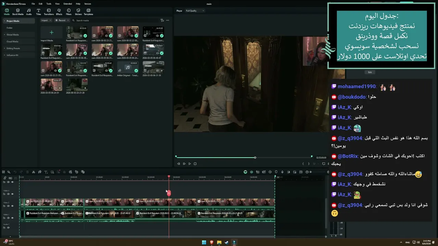
Task: Click the timeline marker shield icon
Action: (276, 172)
